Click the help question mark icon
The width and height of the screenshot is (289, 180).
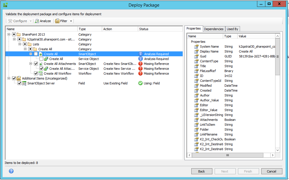point(11,171)
